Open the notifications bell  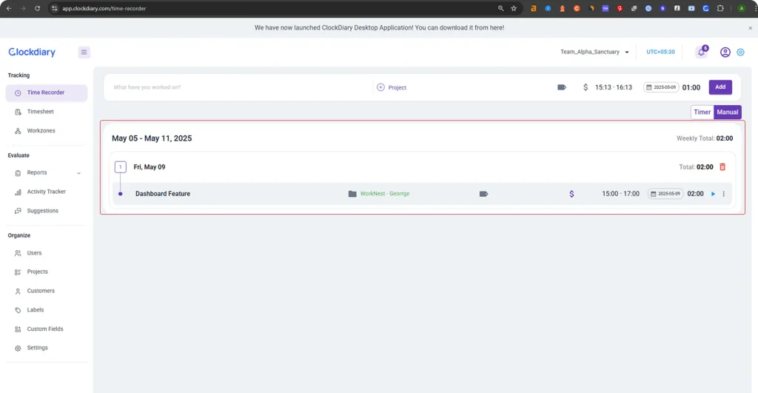click(x=702, y=53)
